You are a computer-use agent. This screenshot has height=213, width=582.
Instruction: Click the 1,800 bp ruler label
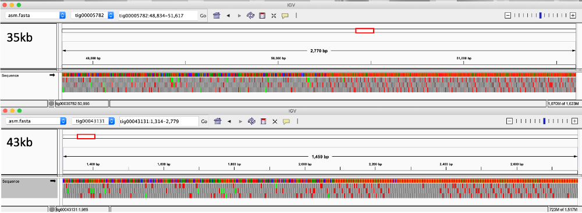click(235, 164)
